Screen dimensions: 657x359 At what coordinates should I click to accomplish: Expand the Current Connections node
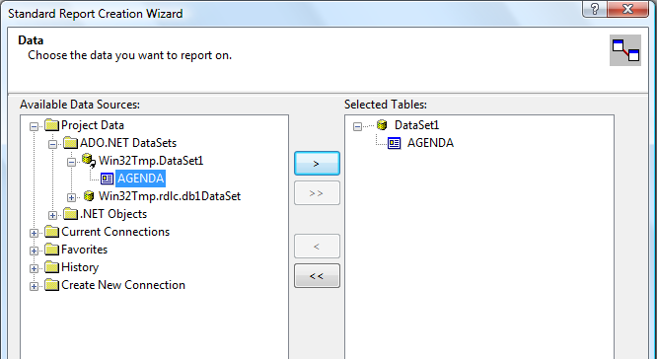point(34,233)
